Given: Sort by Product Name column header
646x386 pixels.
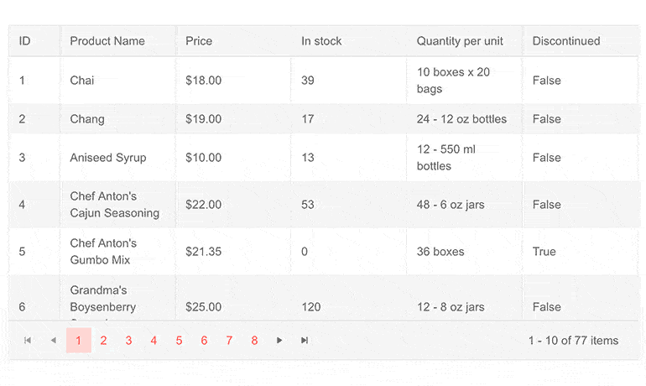Looking at the screenshot, I should [x=107, y=41].
